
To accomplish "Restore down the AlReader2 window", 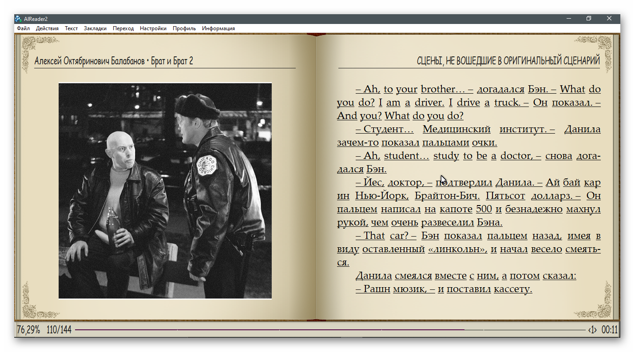I will coord(589,19).
